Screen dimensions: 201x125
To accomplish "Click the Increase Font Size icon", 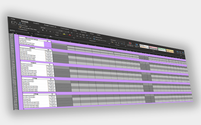I will tap(68, 32).
